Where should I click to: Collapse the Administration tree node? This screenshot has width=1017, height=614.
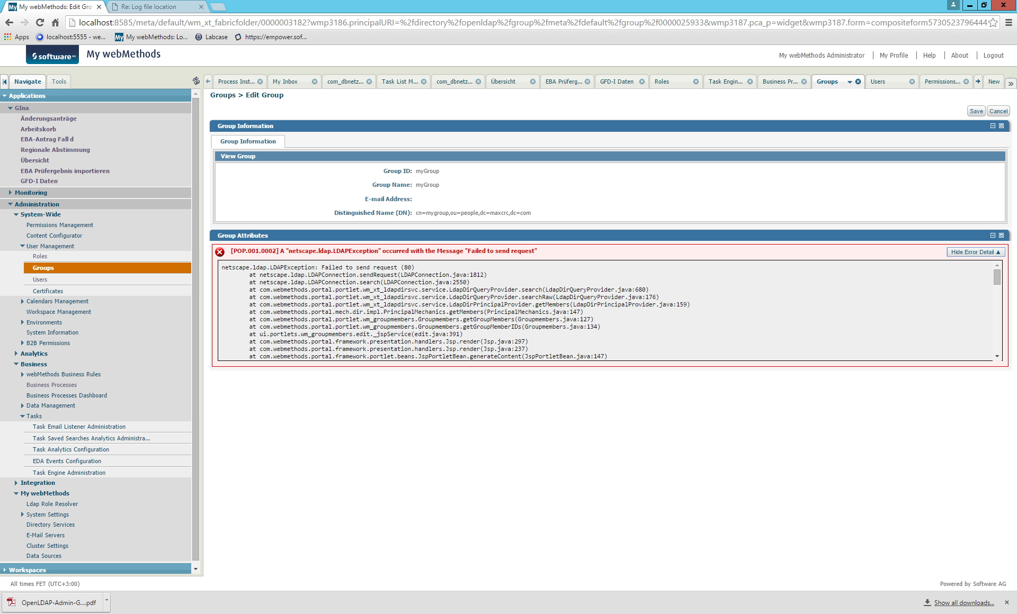10,204
